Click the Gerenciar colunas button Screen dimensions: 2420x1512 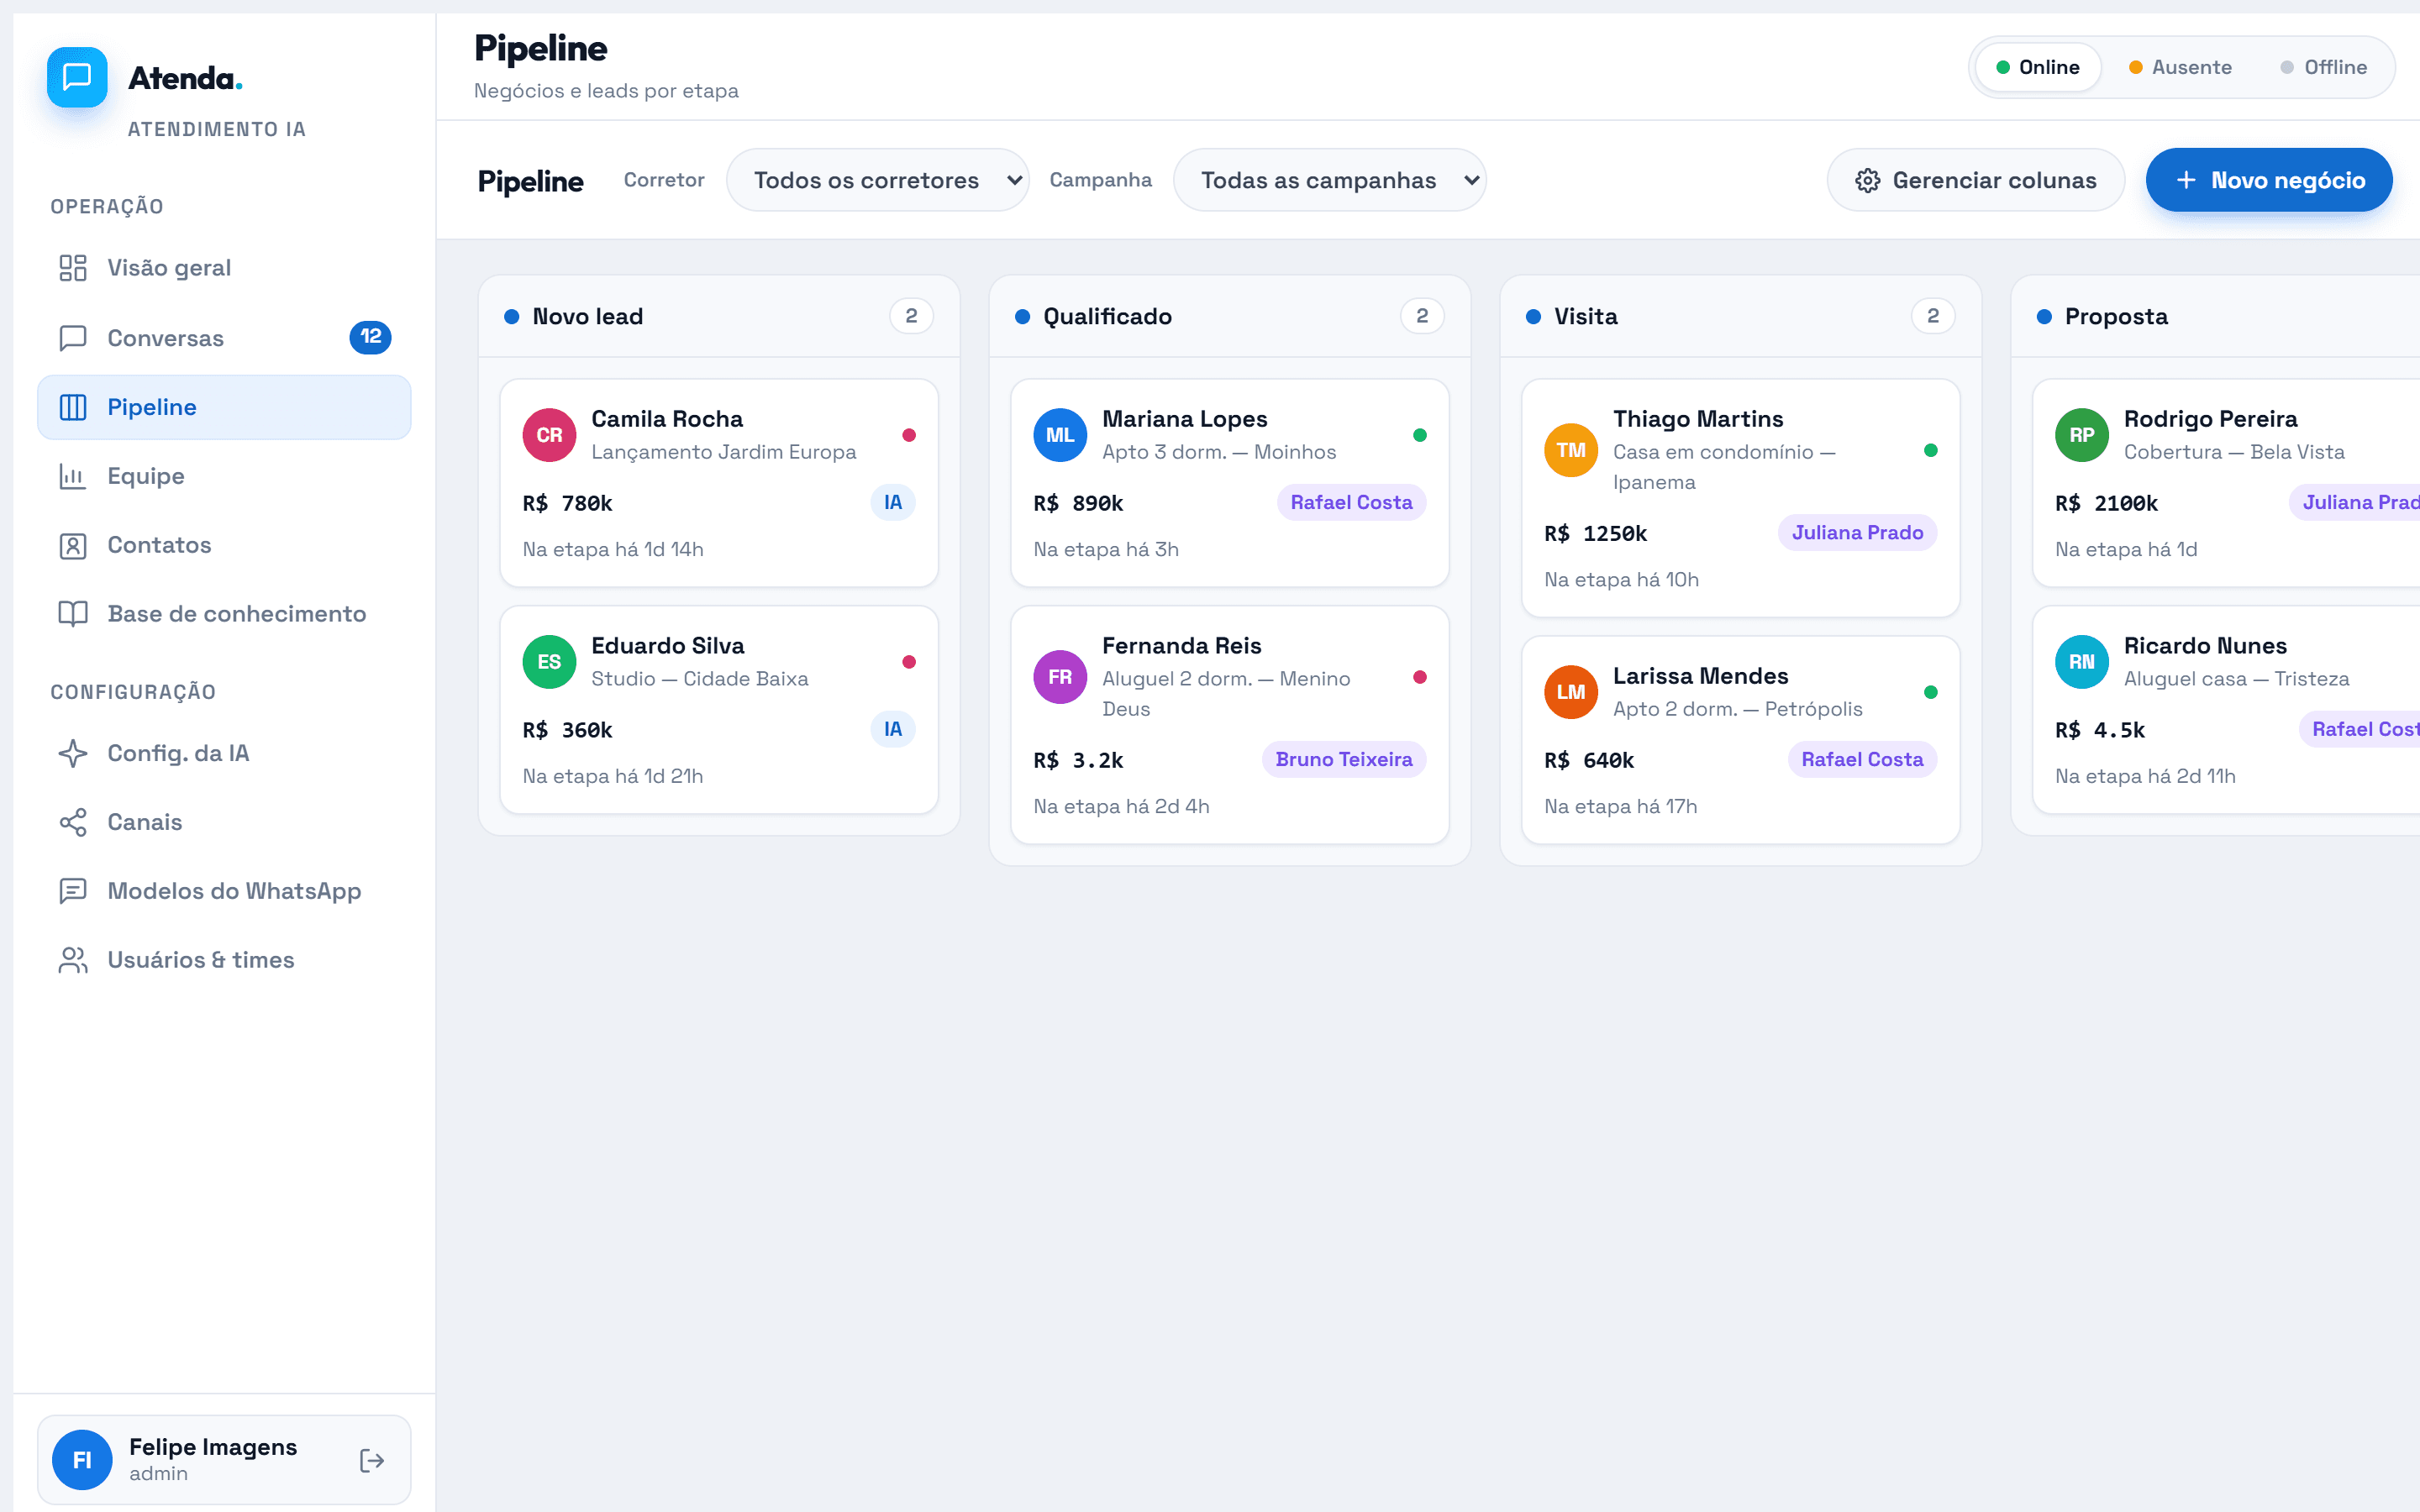[x=1975, y=180]
